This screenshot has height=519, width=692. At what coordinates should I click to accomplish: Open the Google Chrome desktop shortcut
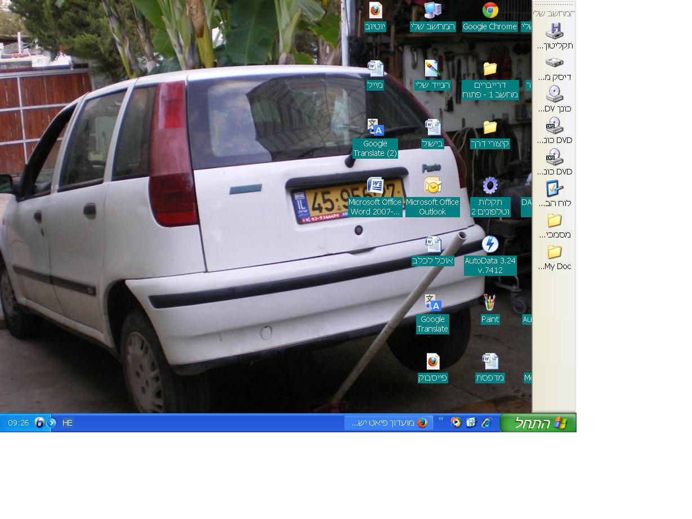490,11
